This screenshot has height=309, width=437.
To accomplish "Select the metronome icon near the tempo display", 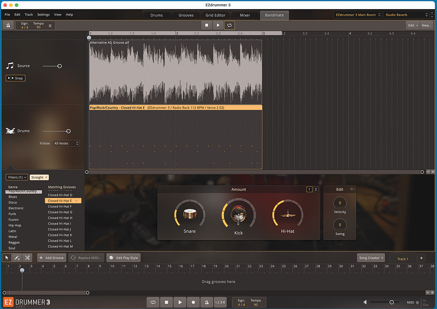I will coord(8,25).
